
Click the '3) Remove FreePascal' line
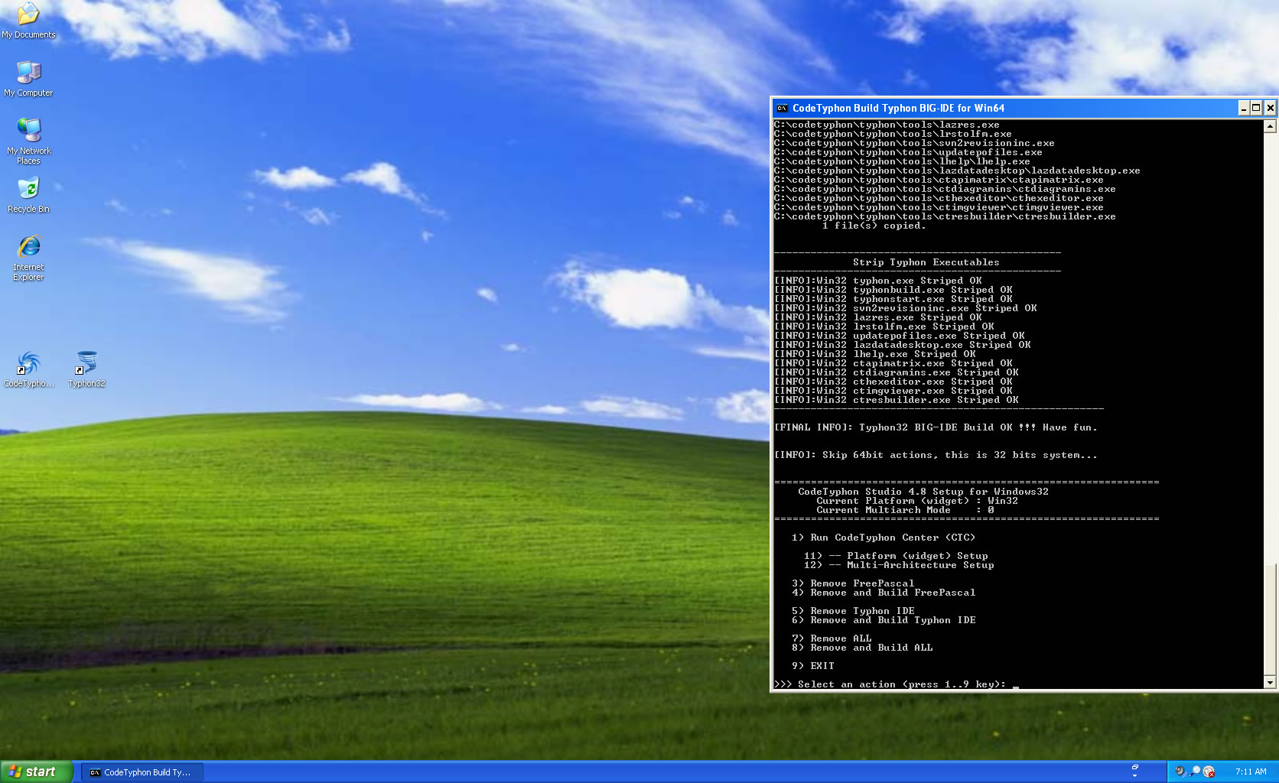click(853, 583)
